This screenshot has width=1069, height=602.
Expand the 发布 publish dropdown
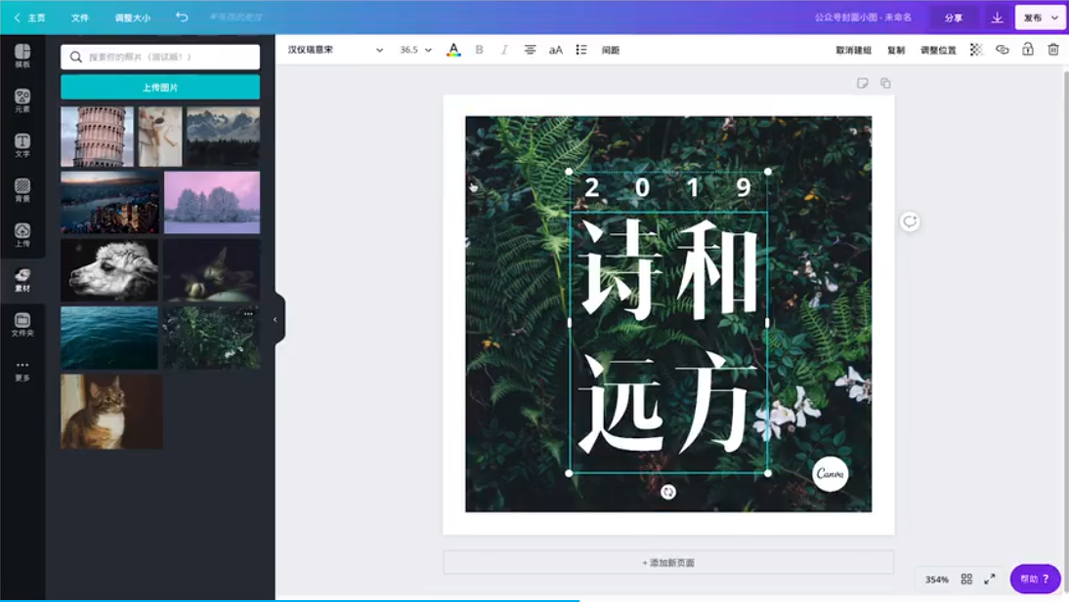pyautogui.click(x=1041, y=18)
